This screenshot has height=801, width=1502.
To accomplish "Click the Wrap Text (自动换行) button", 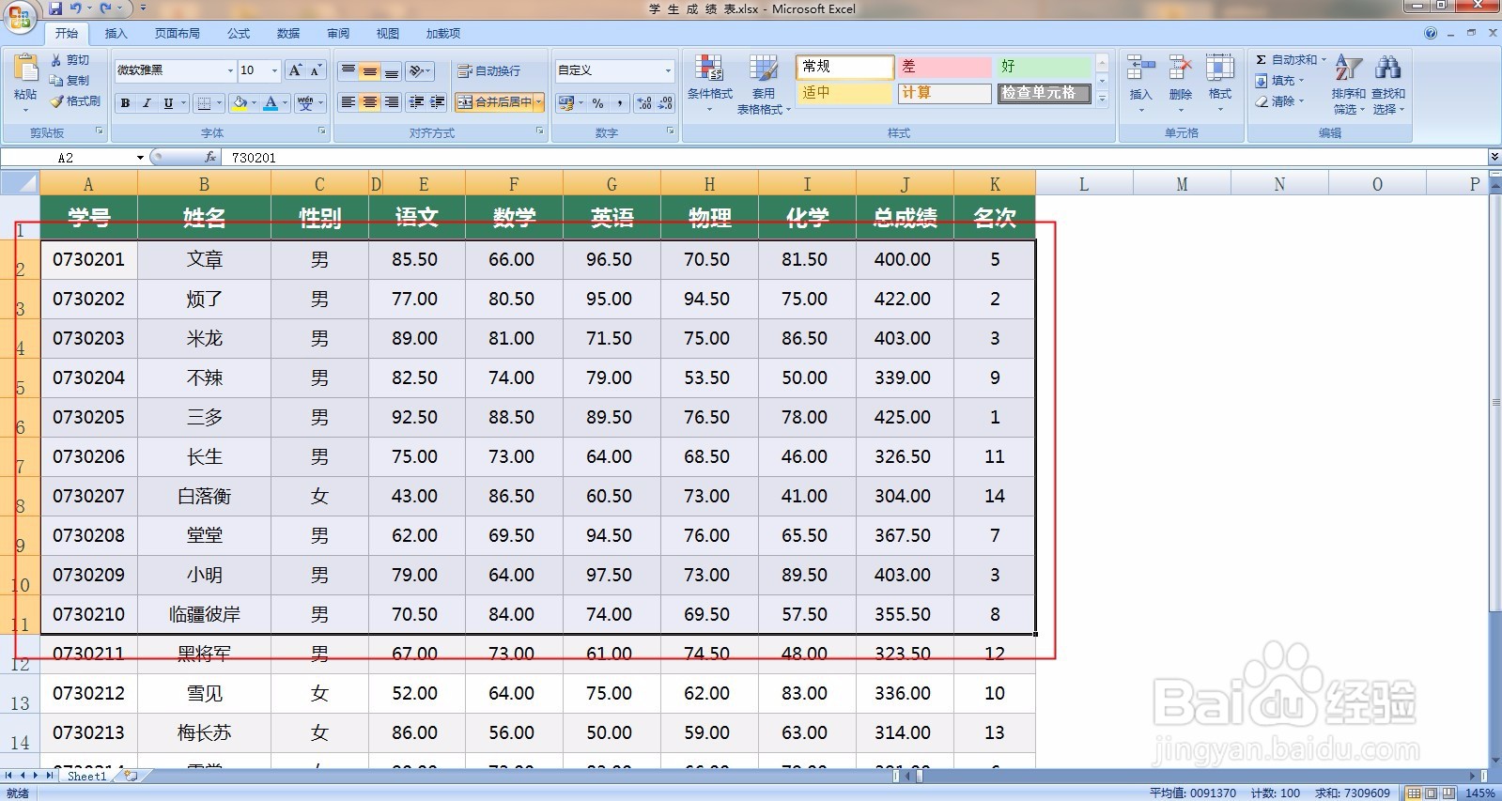I will point(488,71).
